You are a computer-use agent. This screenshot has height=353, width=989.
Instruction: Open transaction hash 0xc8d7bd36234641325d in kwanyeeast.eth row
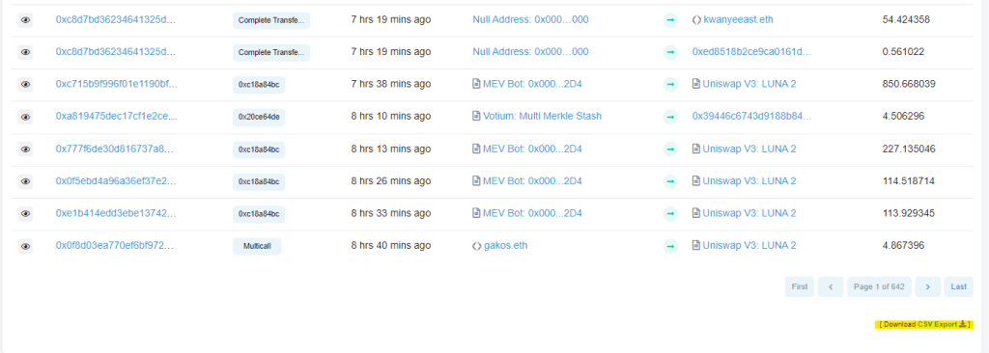(x=116, y=19)
